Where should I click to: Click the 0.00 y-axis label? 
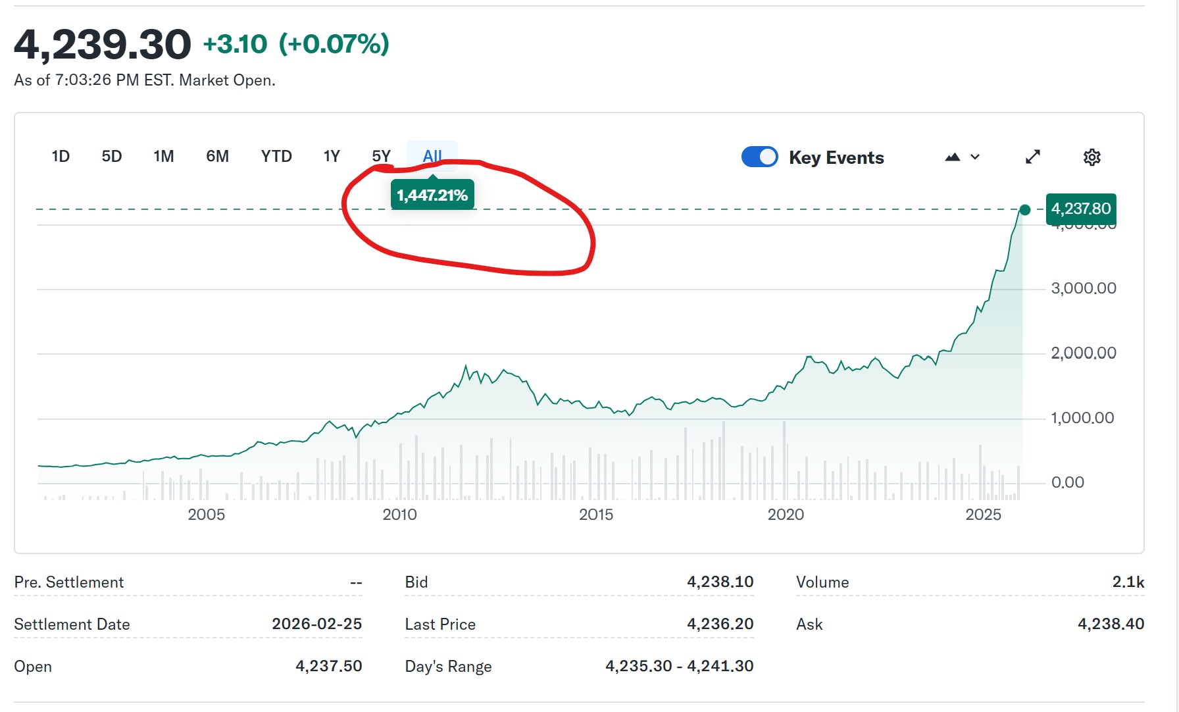pos(1068,482)
